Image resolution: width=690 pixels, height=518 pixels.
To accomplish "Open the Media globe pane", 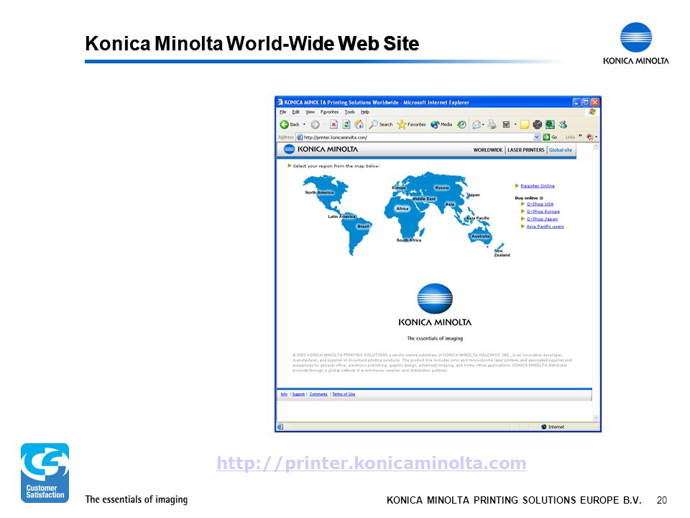I will pyautogui.click(x=441, y=124).
